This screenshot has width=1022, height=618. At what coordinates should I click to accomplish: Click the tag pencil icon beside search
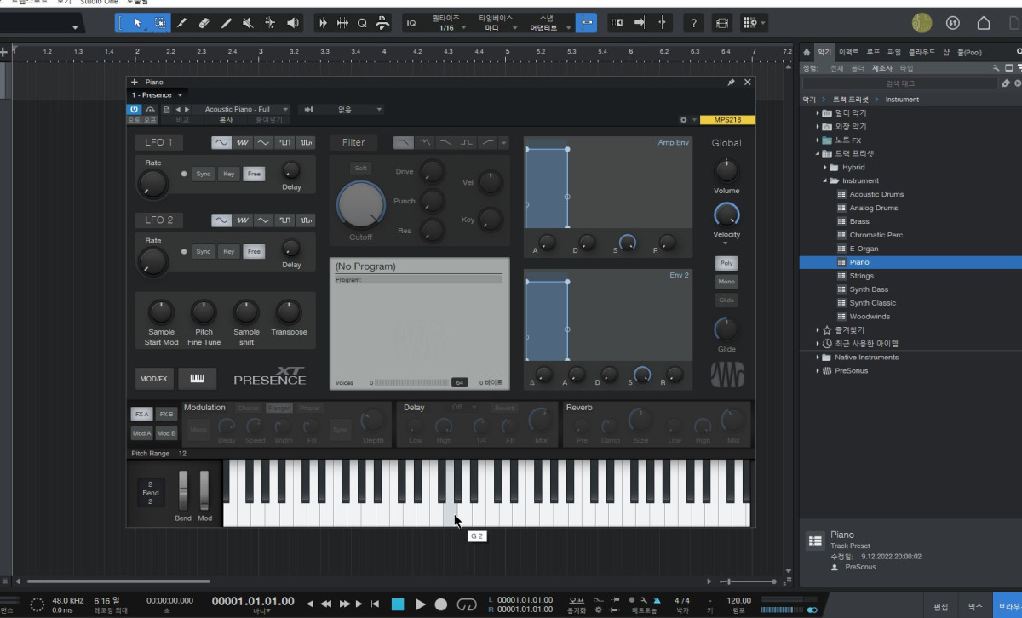pos(1006,83)
